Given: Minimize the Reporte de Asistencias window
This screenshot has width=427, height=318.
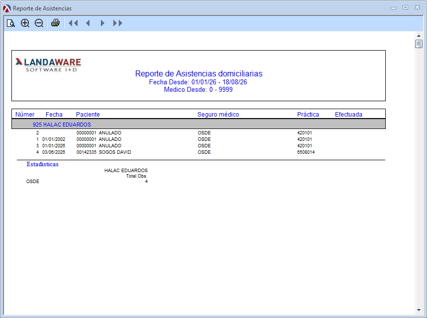Looking at the screenshot, I should [393, 8].
